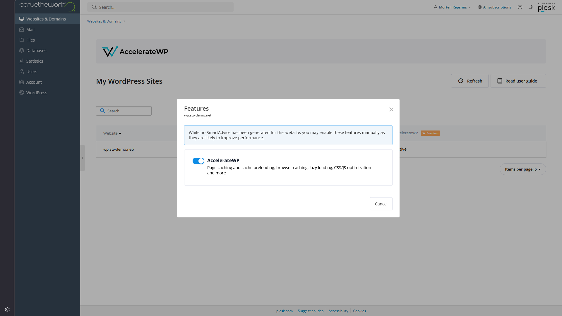Click the magnifier icon in top search

coord(94,7)
